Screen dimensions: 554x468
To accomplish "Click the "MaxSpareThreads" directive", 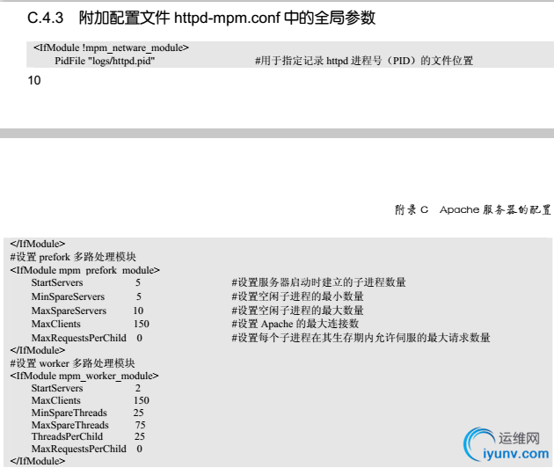I will (x=70, y=425).
